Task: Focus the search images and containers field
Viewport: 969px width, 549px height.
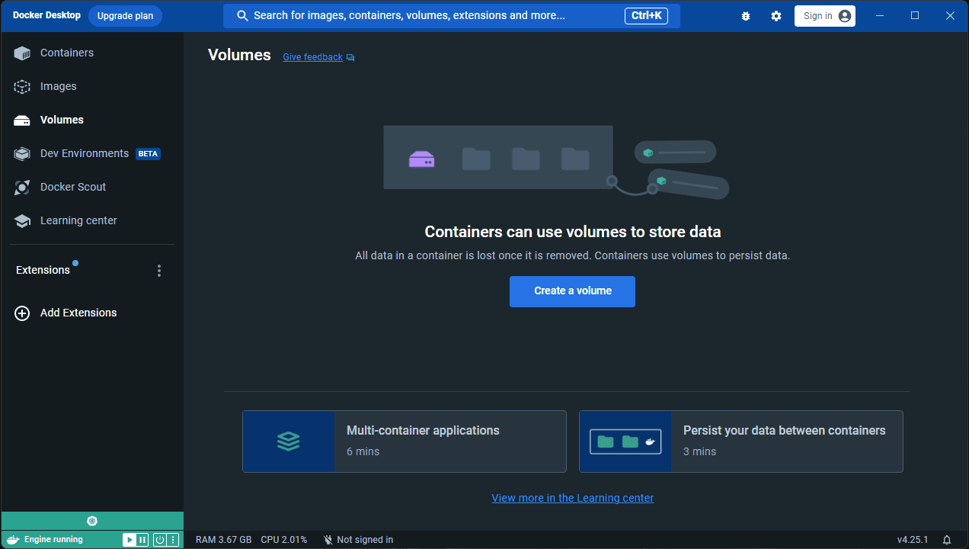Action: (x=452, y=16)
